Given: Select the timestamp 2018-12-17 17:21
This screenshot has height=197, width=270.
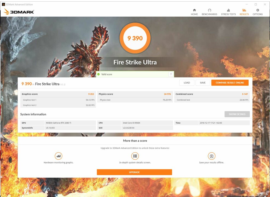Looking at the screenshot, I should tap(211, 123).
